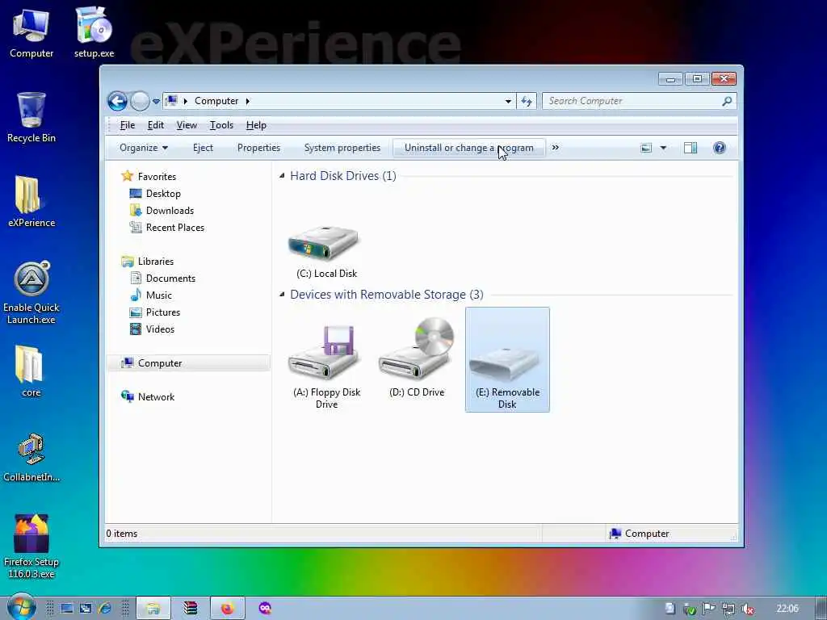Collapse the Hard Disk Drives group
The width and height of the screenshot is (827, 620).
[282, 175]
